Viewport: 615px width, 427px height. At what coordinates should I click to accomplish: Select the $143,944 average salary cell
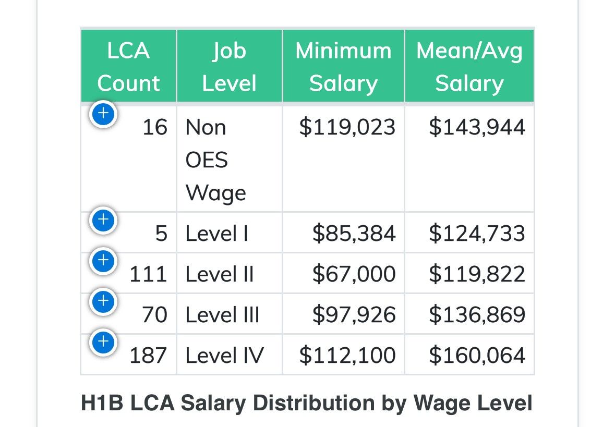469,159
